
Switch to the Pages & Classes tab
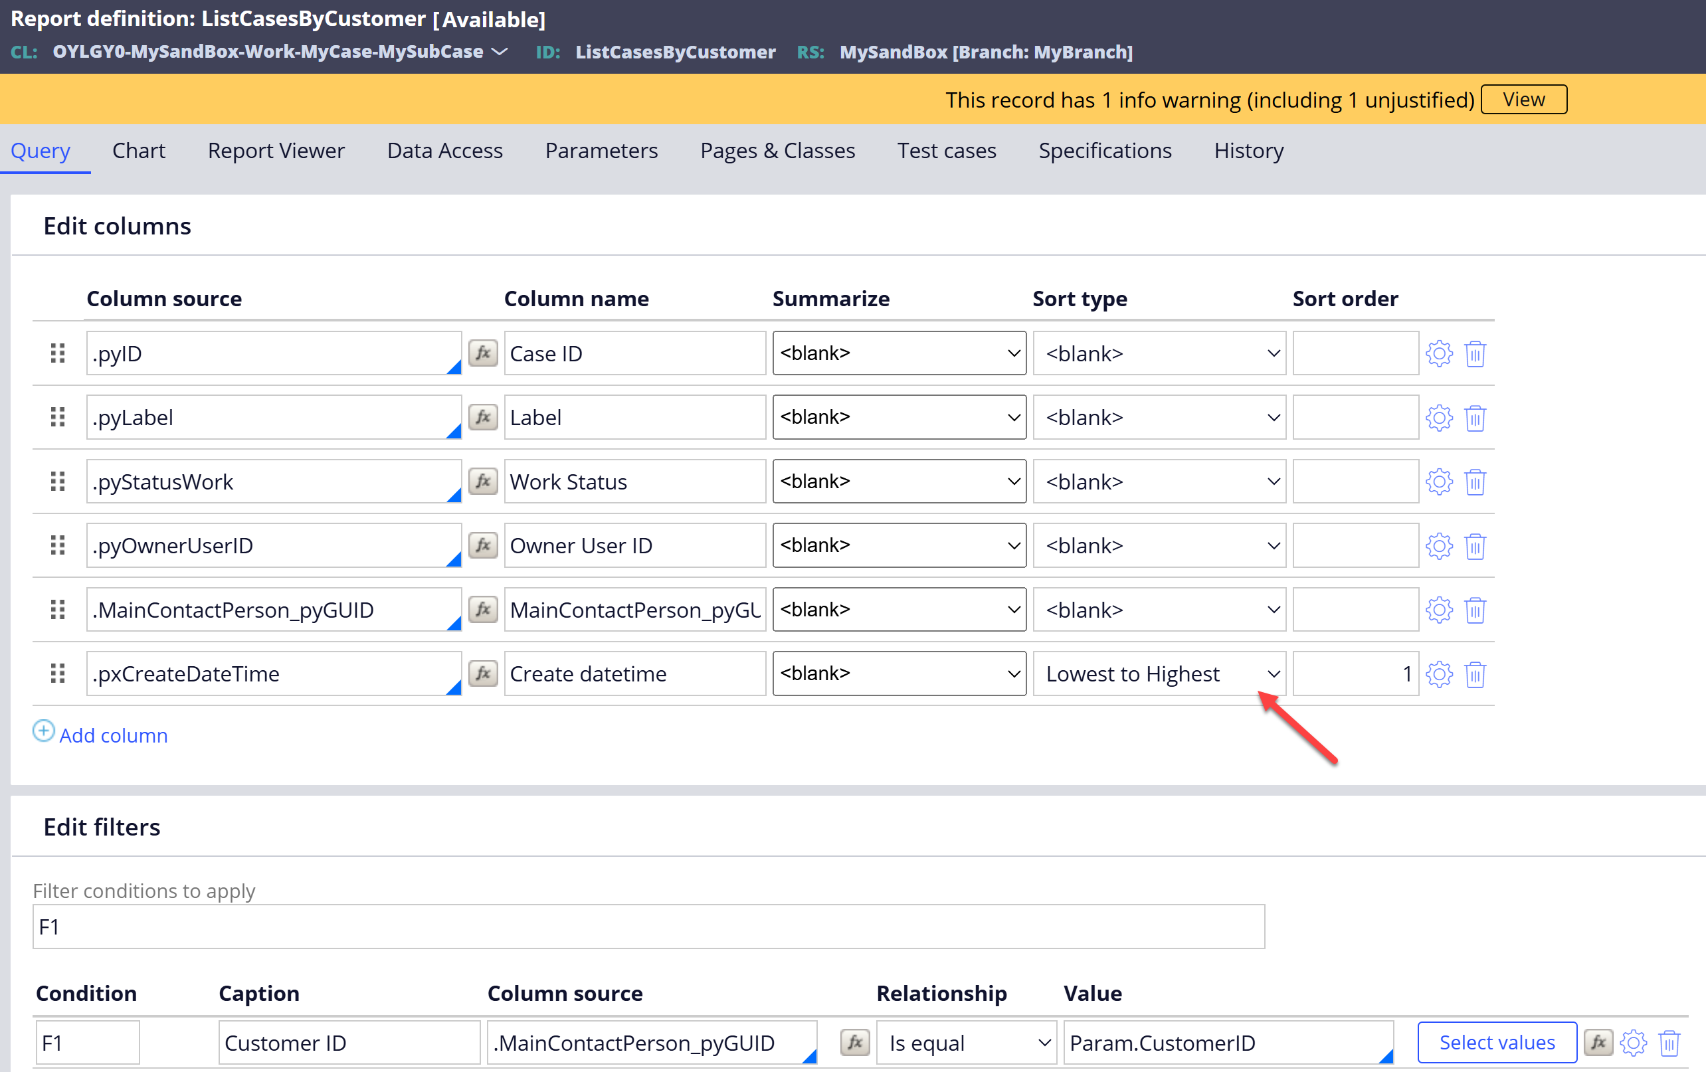click(777, 150)
